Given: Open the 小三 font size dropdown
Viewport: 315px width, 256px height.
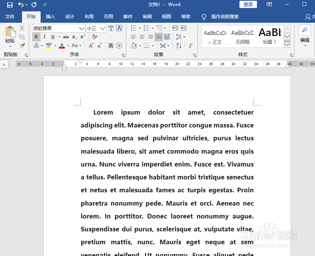Looking at the screenshot, I should pos(102,28).
